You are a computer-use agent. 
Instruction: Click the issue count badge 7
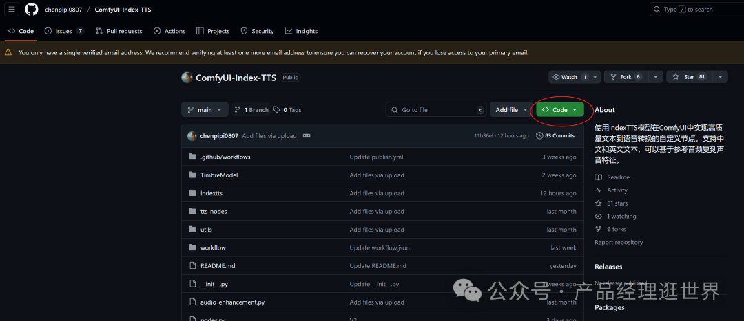pos(80,31)
